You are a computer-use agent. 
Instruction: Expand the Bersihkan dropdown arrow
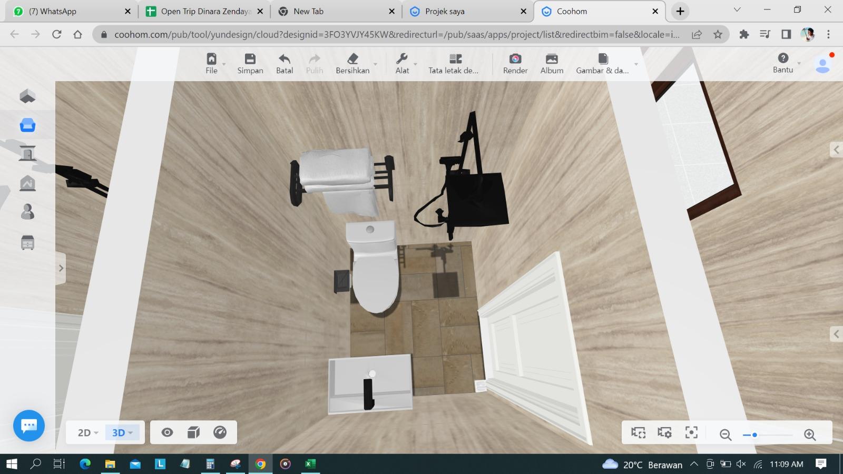[375, 64]
